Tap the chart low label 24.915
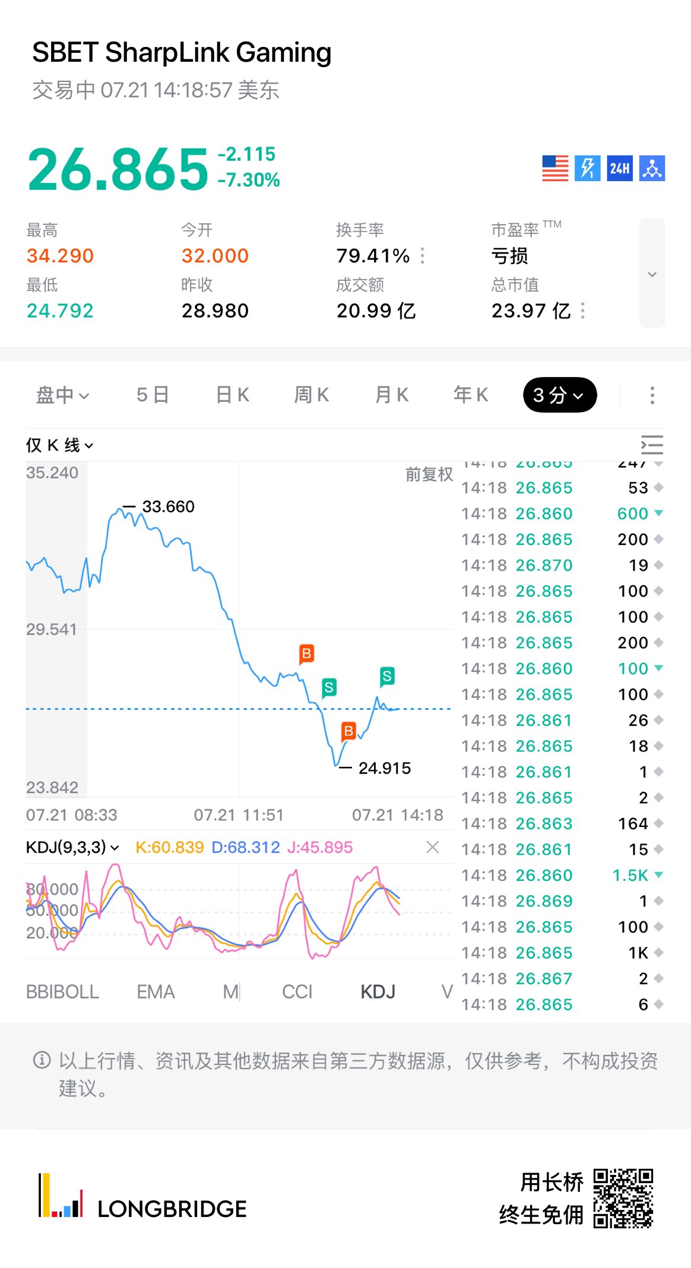 [385, 768]
